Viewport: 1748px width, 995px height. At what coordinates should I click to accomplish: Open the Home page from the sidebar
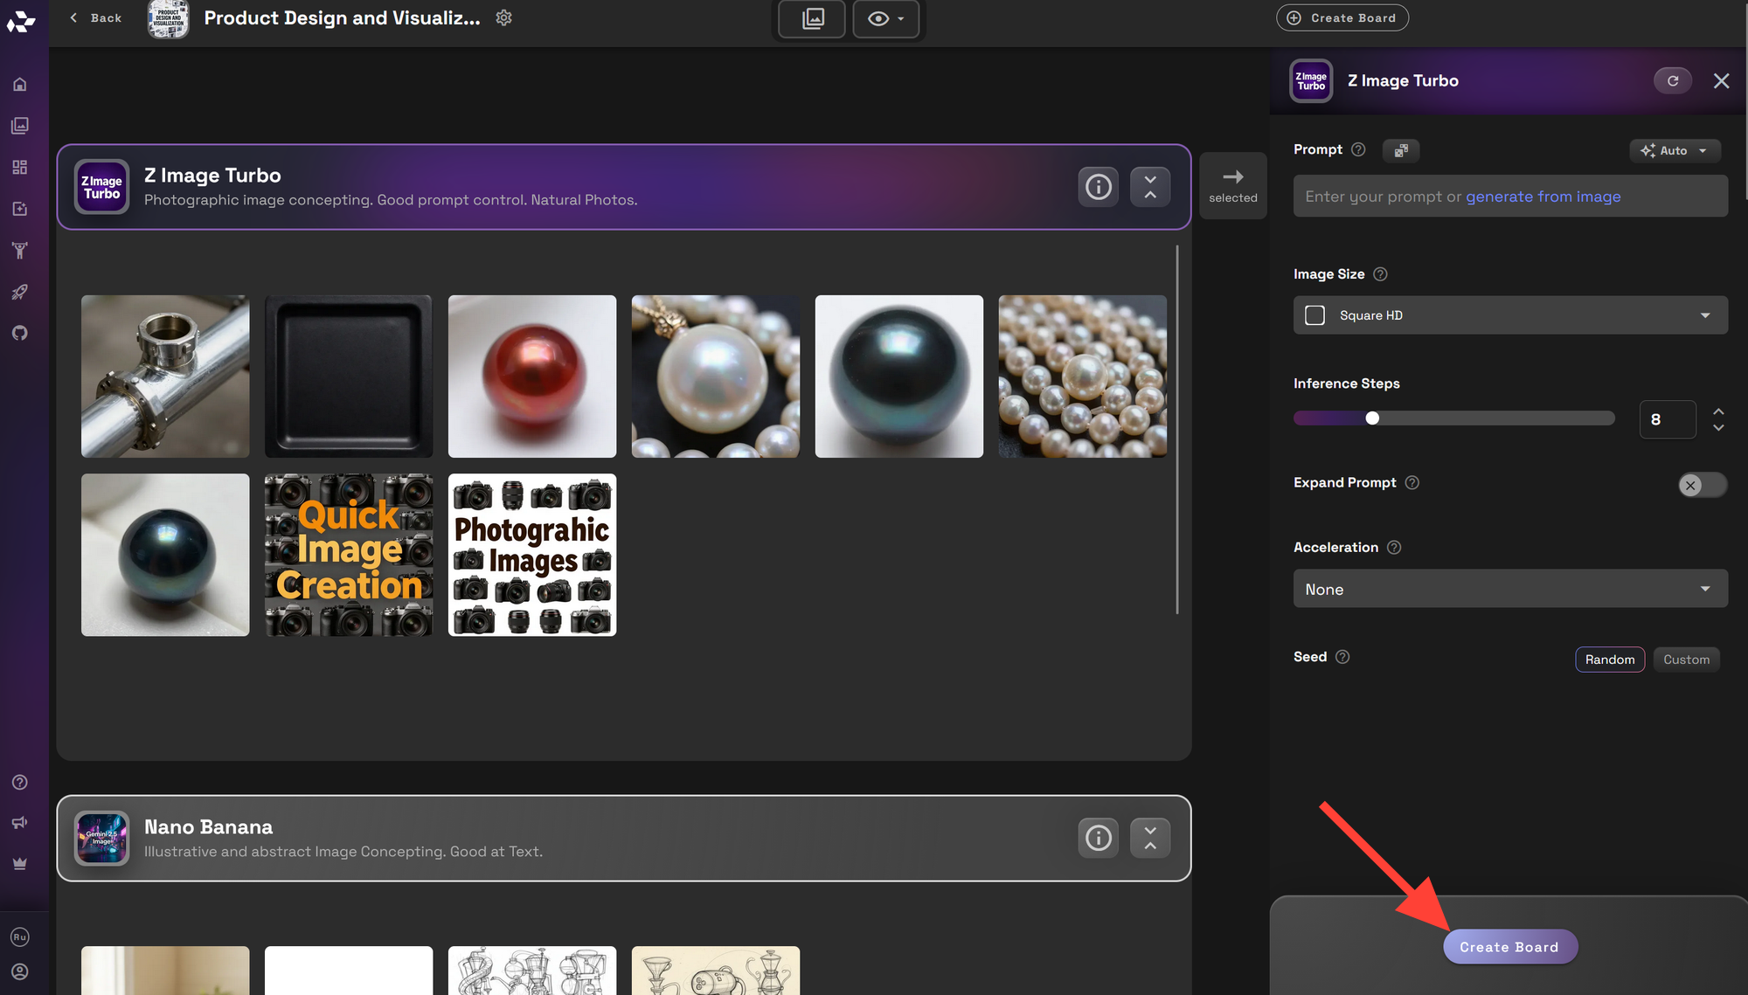coord(19,83)
